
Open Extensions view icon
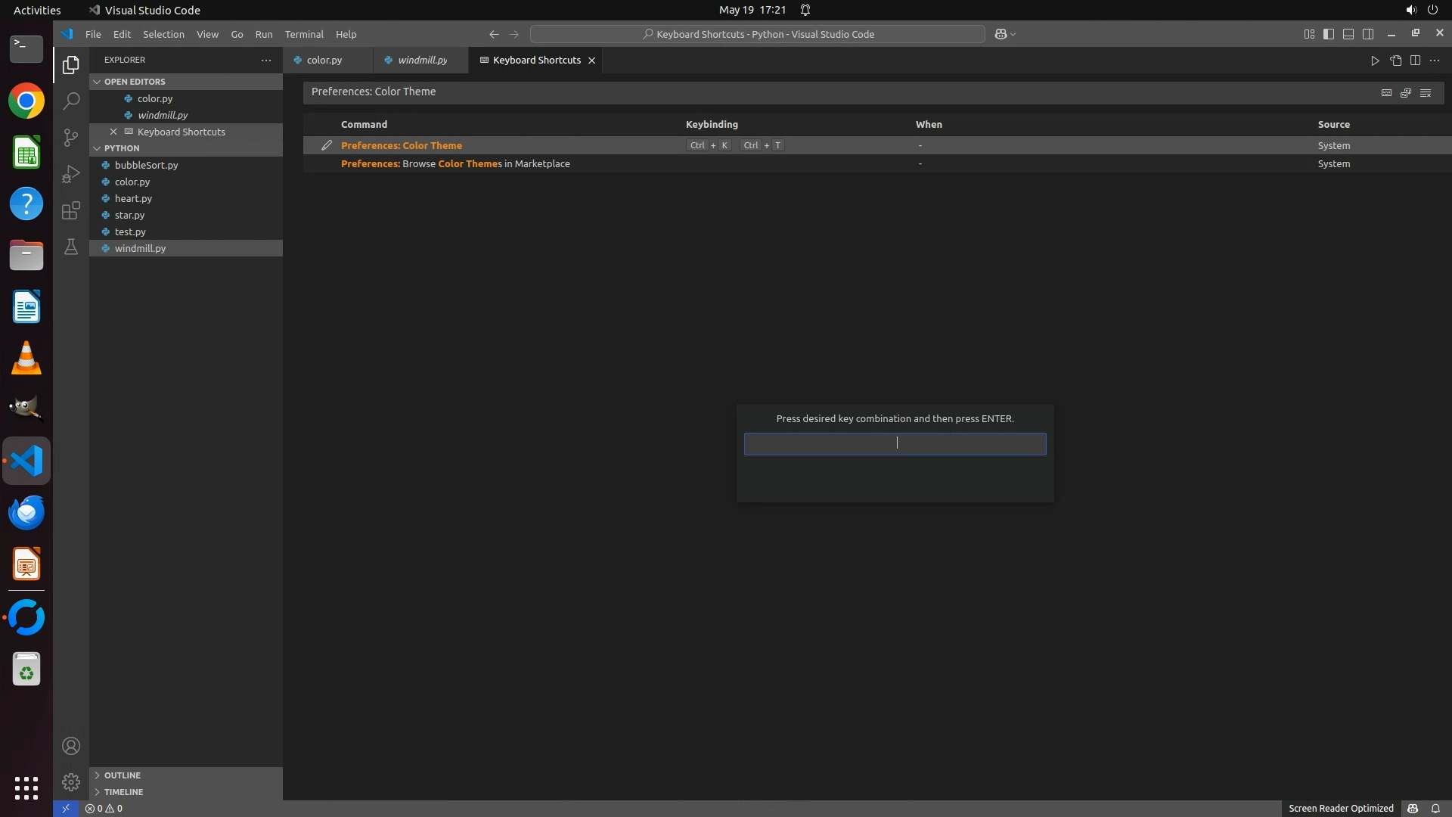click(x=71, y=210)
